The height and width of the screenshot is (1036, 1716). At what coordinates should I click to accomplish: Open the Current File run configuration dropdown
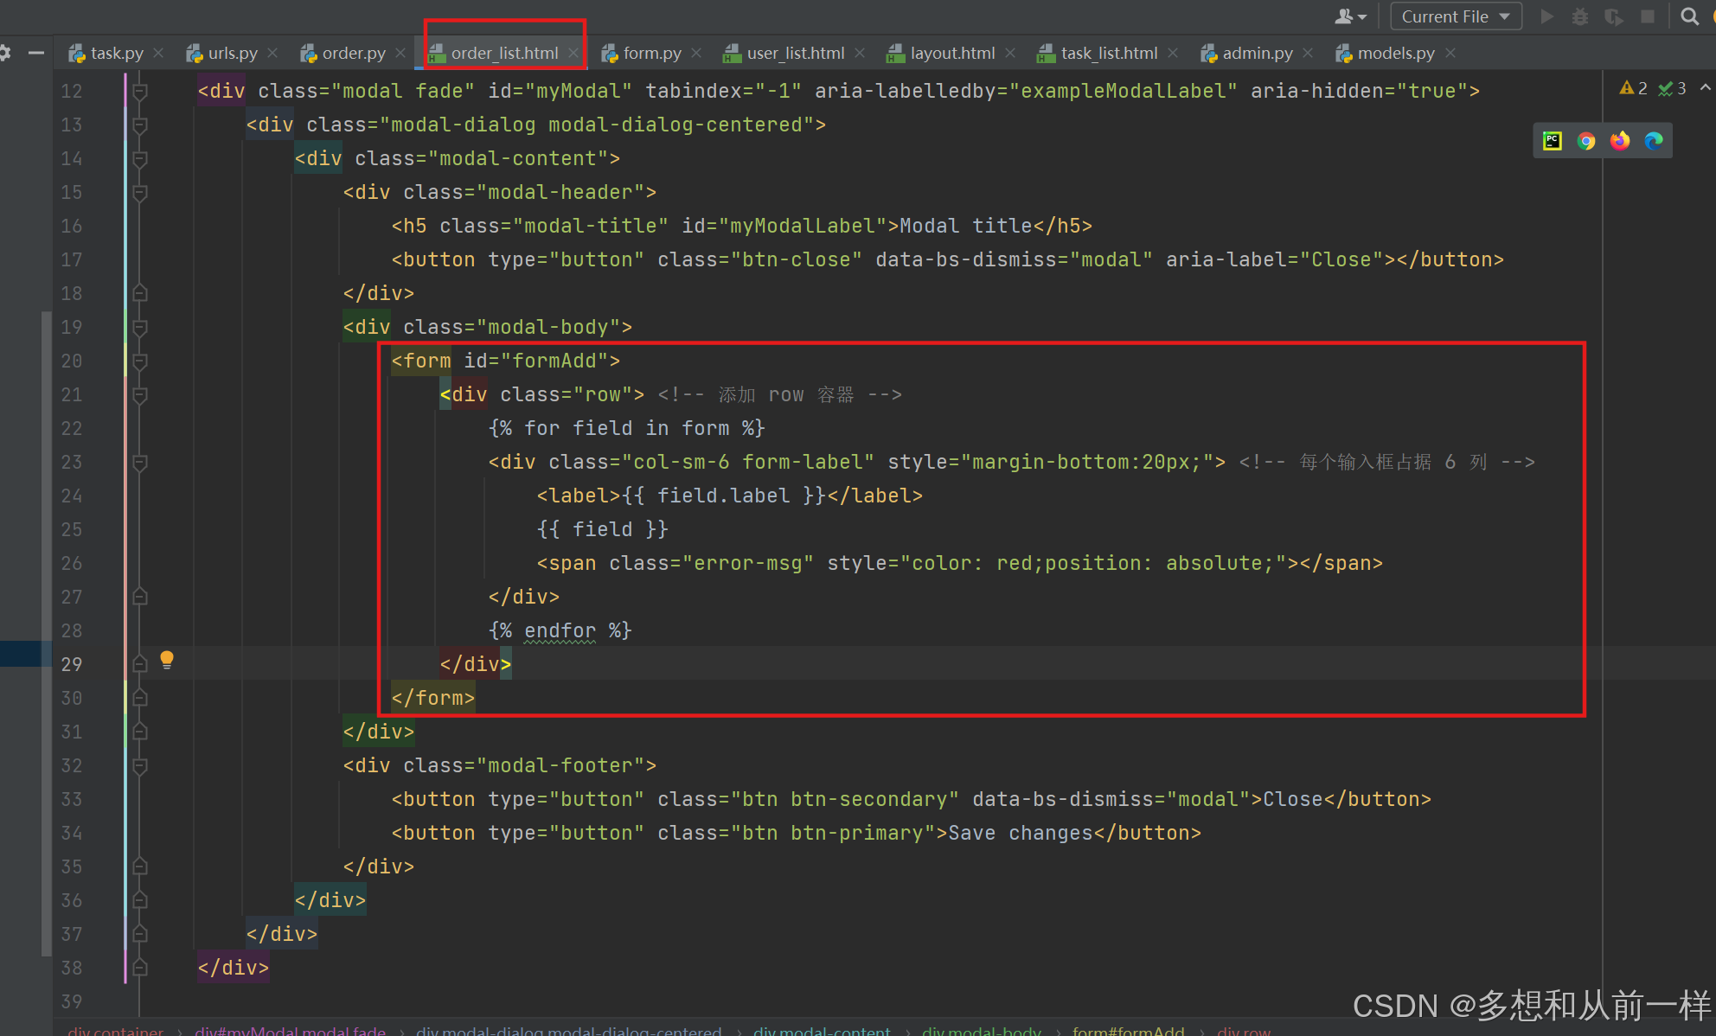pos(1455,16)
